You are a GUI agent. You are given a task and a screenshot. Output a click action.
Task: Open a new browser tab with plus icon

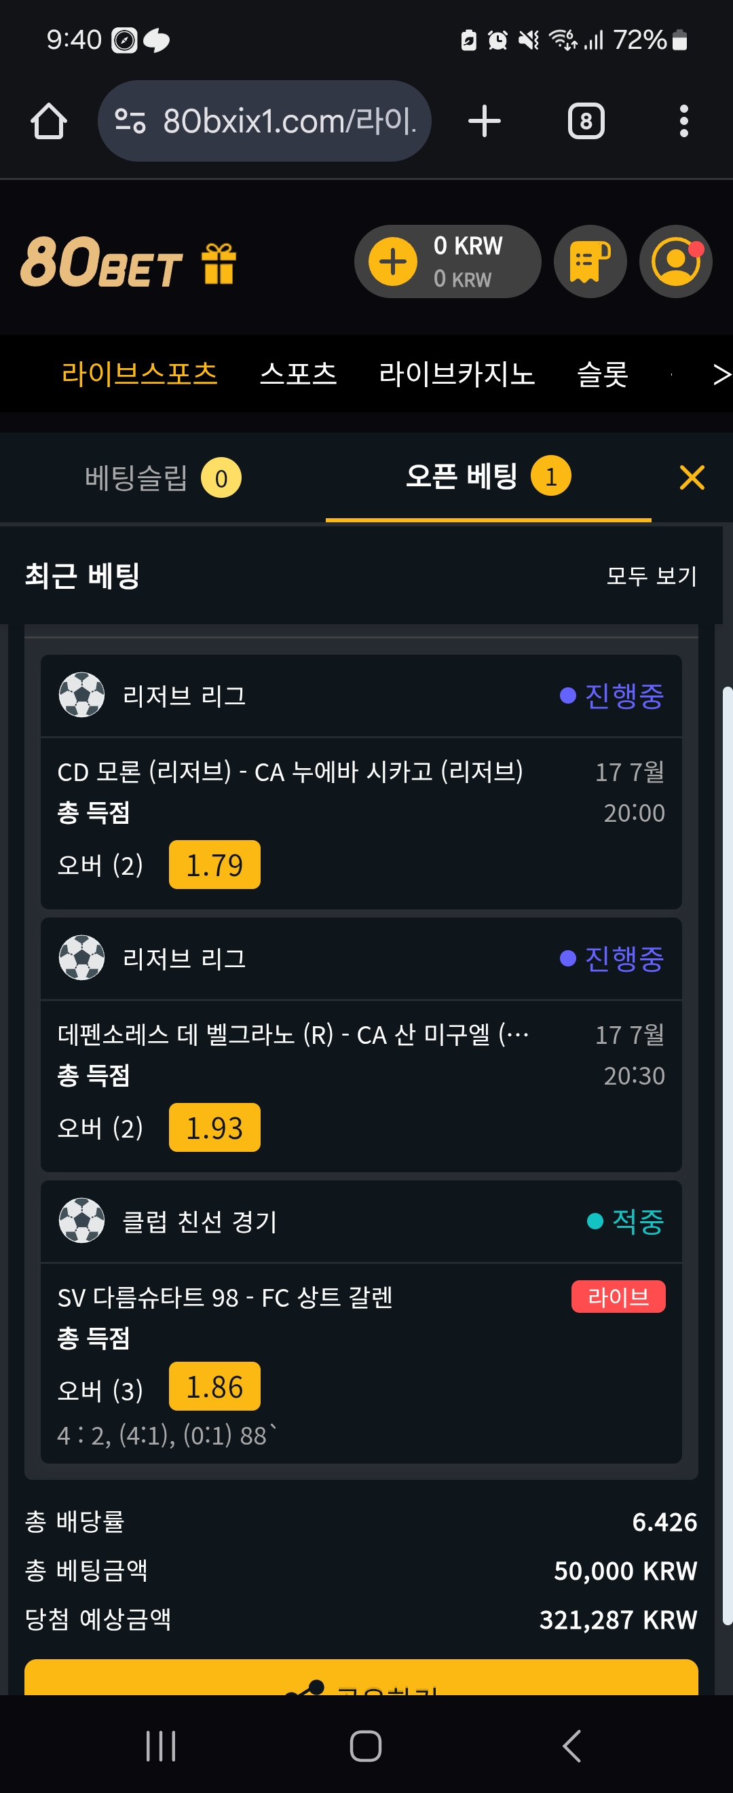484,121
